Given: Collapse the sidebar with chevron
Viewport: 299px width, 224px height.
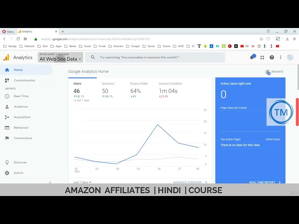Looking at the screenshot, I should tap(50, 182).
